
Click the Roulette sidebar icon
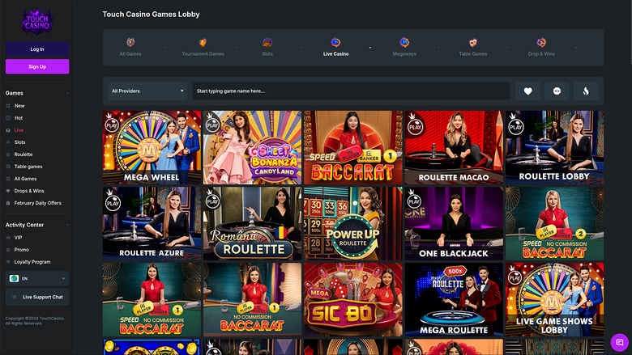click(x=8, y=154)
